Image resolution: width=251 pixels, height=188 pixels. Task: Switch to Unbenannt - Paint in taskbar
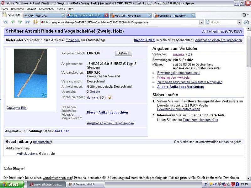tap(86, 185)
